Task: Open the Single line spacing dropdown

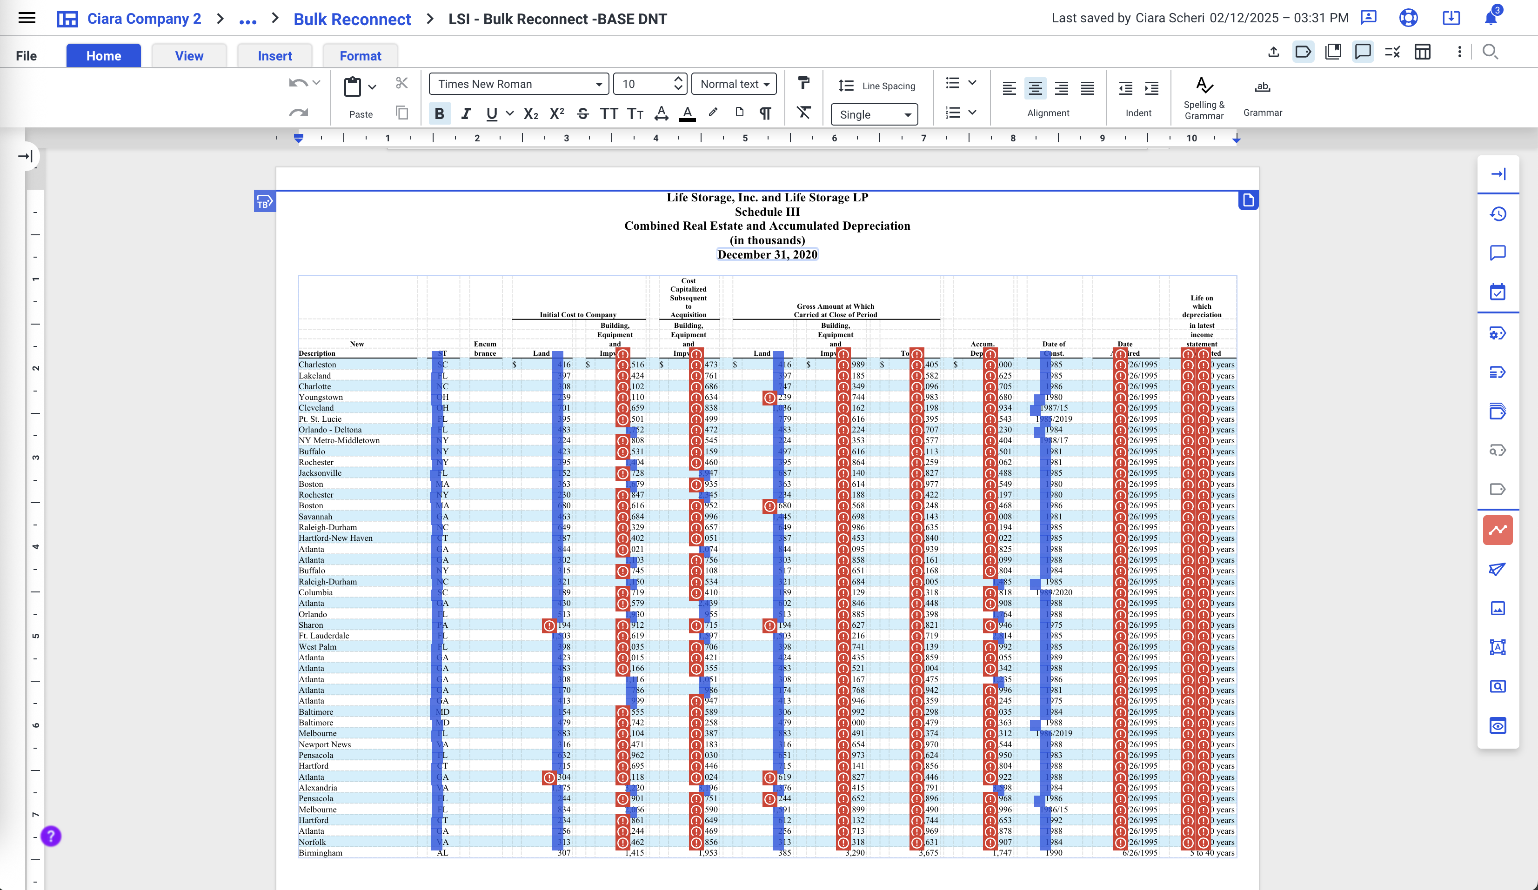Action: (873, 115)
